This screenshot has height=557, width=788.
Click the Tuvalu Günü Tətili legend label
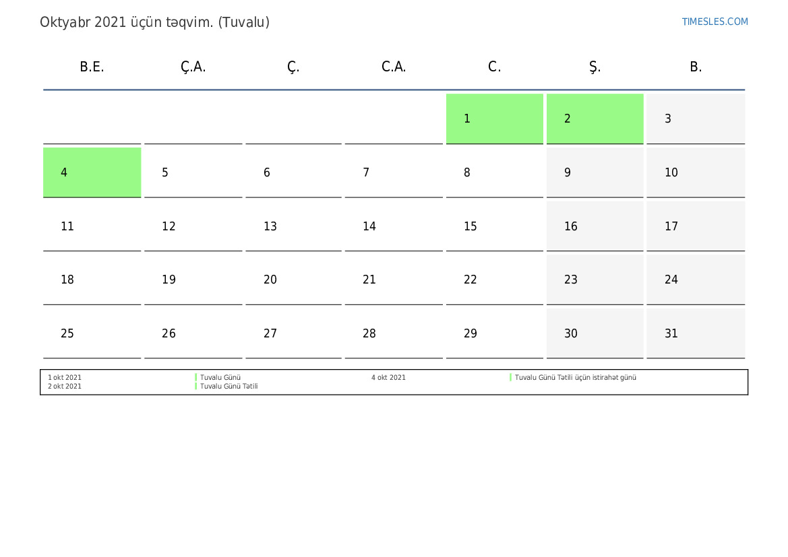(229, 387)
